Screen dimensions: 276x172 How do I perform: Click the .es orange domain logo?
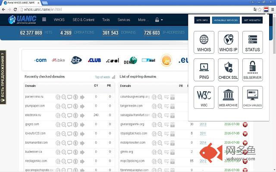(x=166, y=60)
